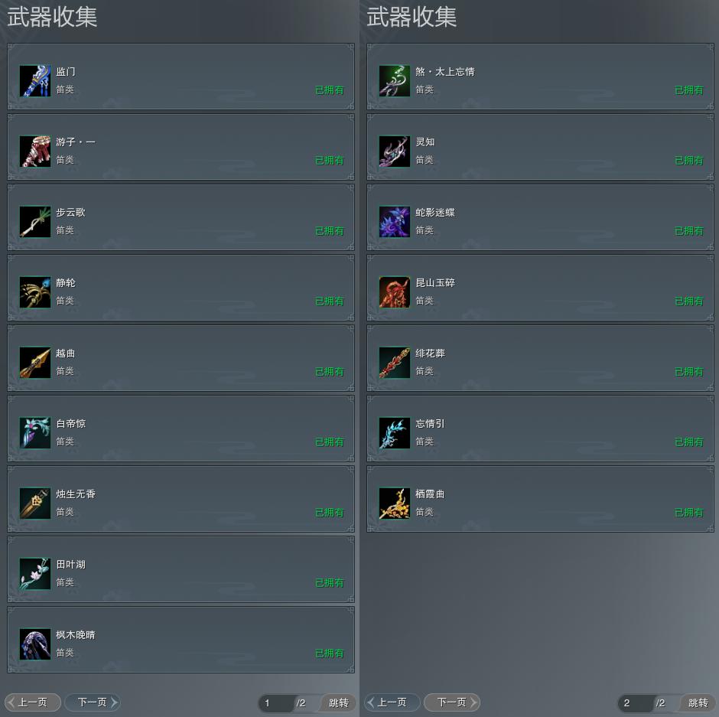Select the 忘情引 blue weapon icon
Image resolution: width=719 pixels, height=717 pixels.
tap(395, 432)
